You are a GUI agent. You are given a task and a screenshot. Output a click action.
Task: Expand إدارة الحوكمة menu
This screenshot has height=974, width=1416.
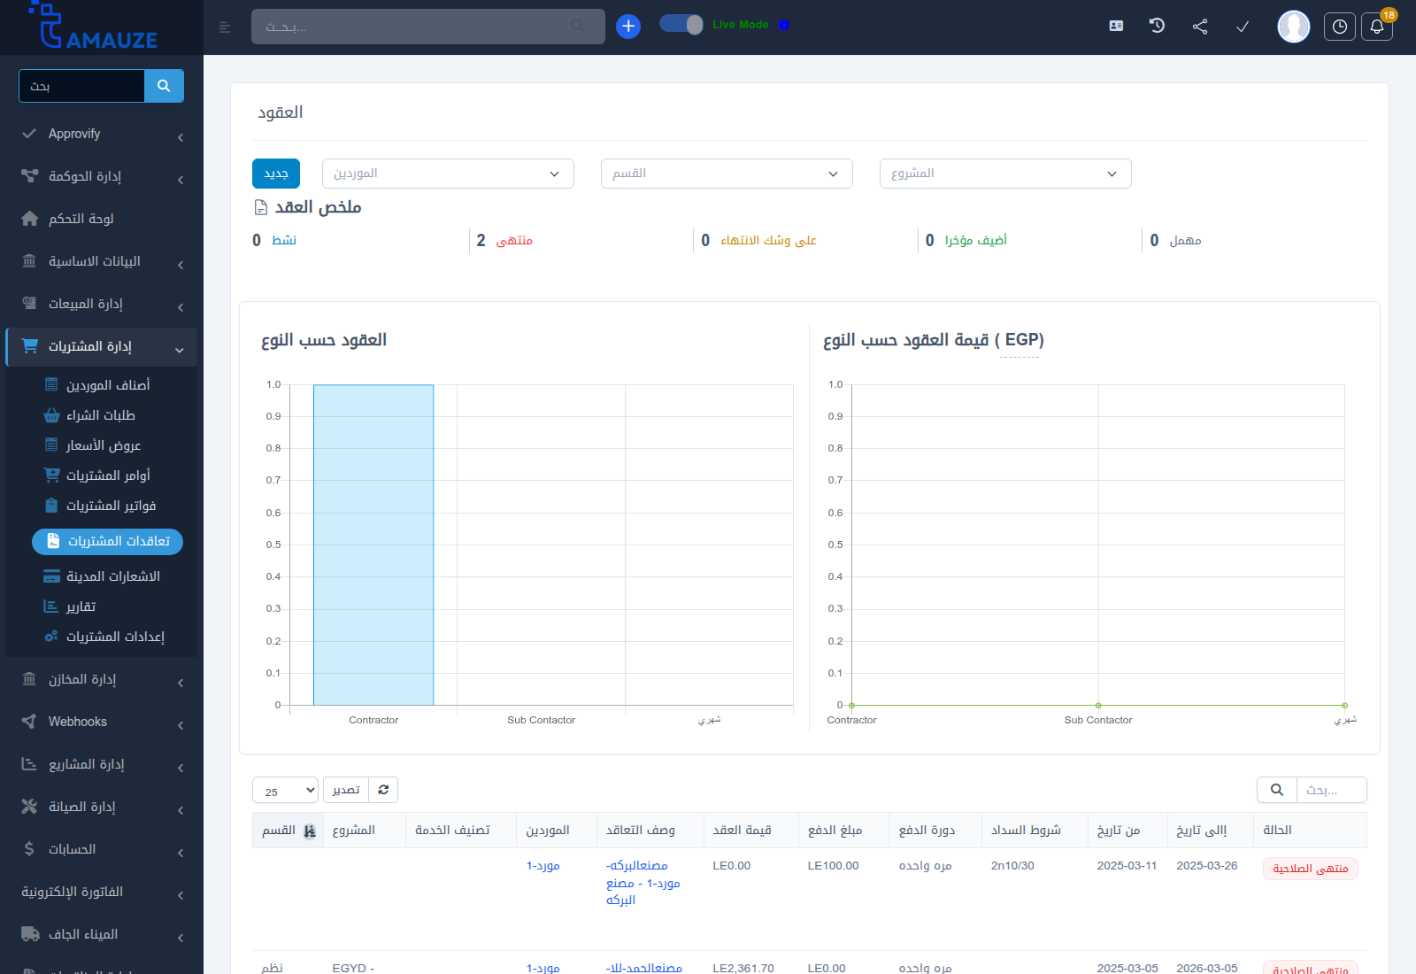(x=102, y=176)
